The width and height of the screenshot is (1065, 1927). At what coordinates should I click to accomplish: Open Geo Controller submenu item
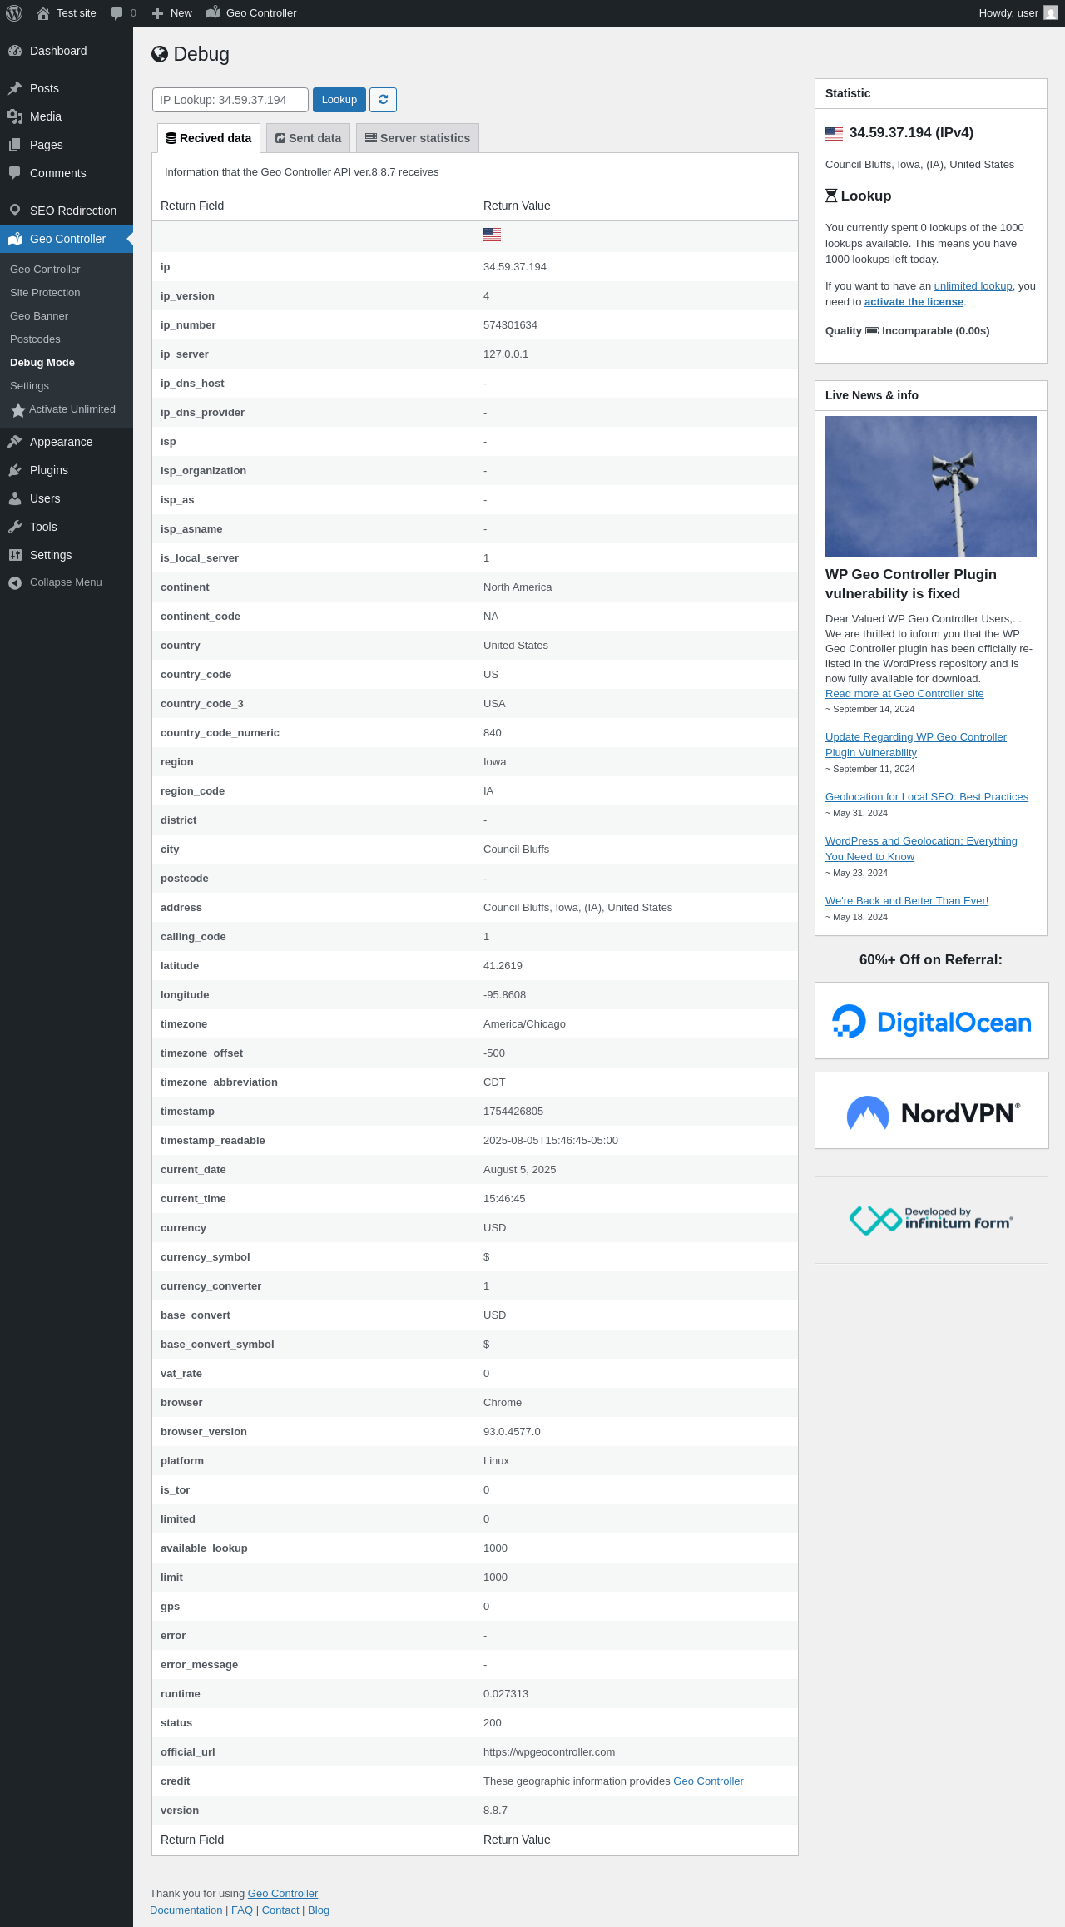tap(67, 270)
